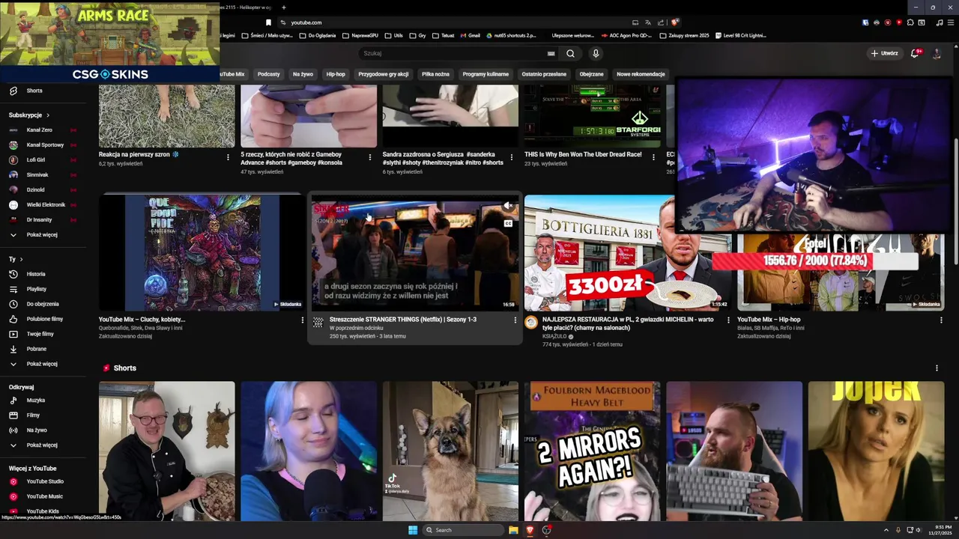The image size is (959, 539).
Task: Select the Na żywo filter chip
Action: 303,74
